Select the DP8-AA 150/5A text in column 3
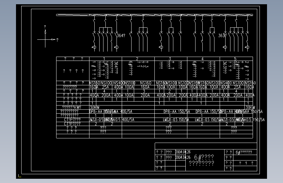Image resolution: width=283 pixels, height=183 pixels. coord(177,112)
